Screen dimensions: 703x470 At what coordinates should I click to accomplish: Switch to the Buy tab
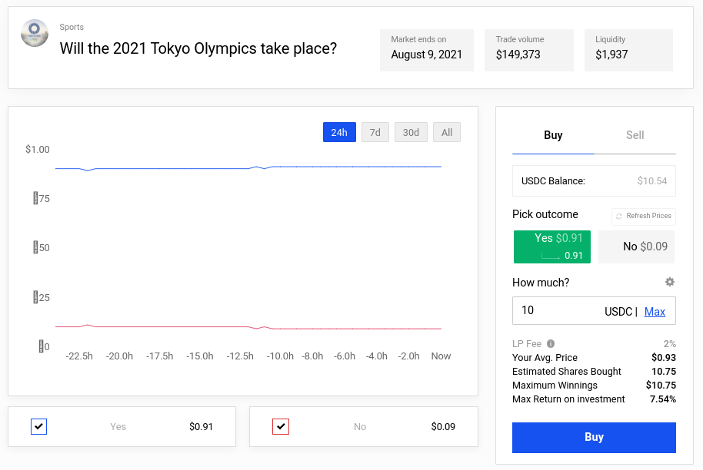(553, 135)
